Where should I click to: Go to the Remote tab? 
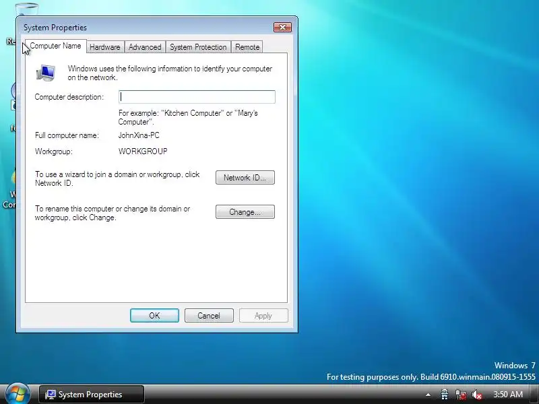[x=247, y=47]
